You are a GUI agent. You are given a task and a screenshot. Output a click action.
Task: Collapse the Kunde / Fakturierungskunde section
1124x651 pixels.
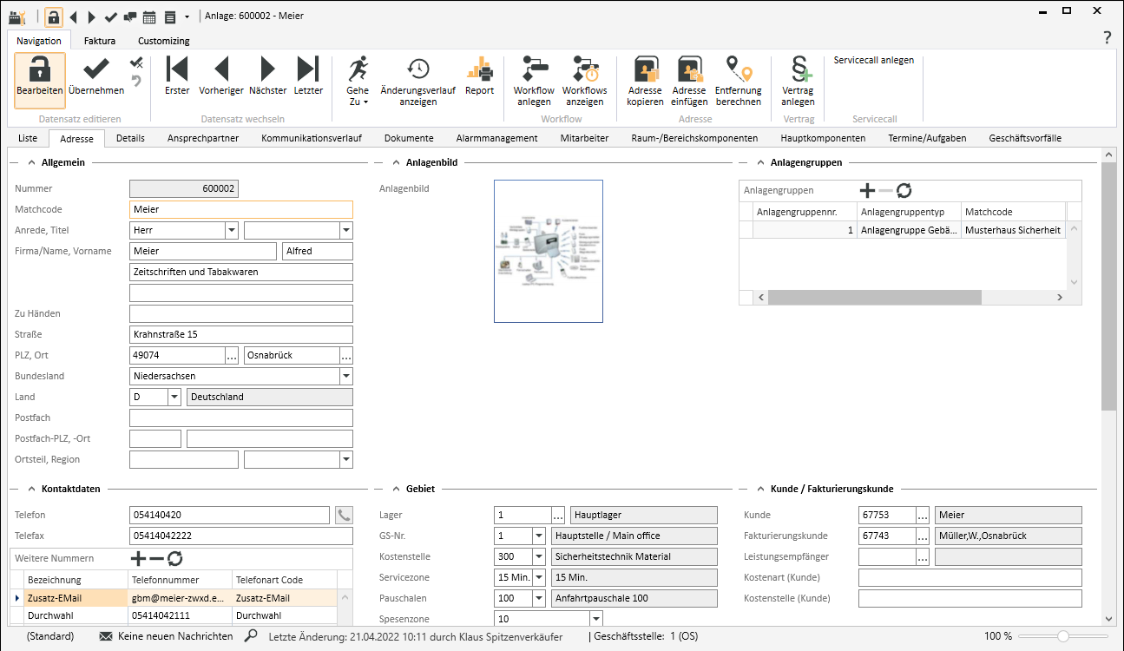click(x=760, y=489)
